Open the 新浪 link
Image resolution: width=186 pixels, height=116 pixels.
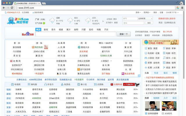click(17, 43)
